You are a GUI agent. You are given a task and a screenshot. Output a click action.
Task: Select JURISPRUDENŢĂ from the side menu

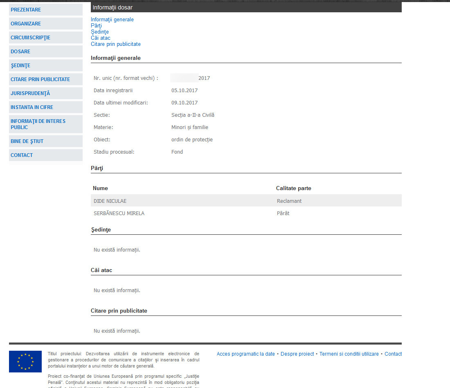30,93
